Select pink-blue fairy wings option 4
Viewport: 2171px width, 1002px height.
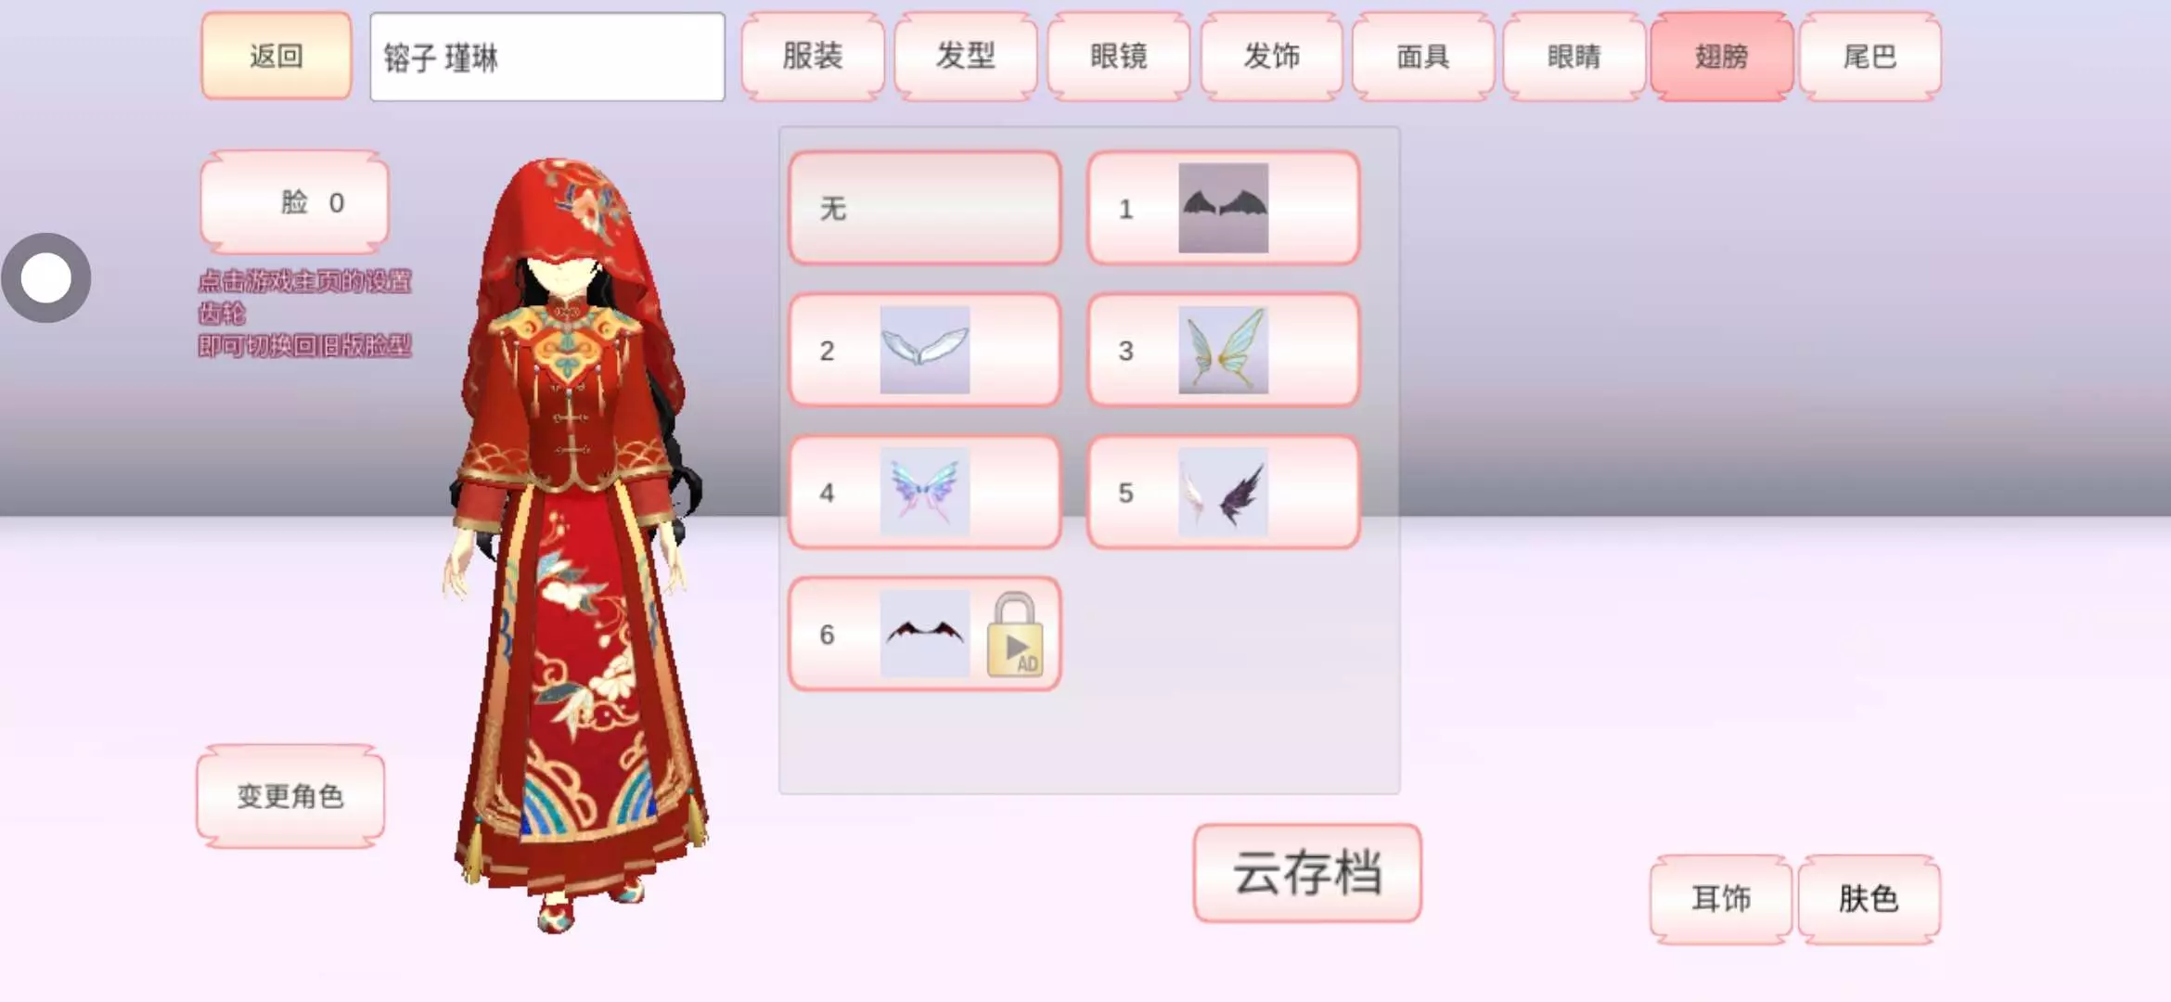(x=924, y=492)
